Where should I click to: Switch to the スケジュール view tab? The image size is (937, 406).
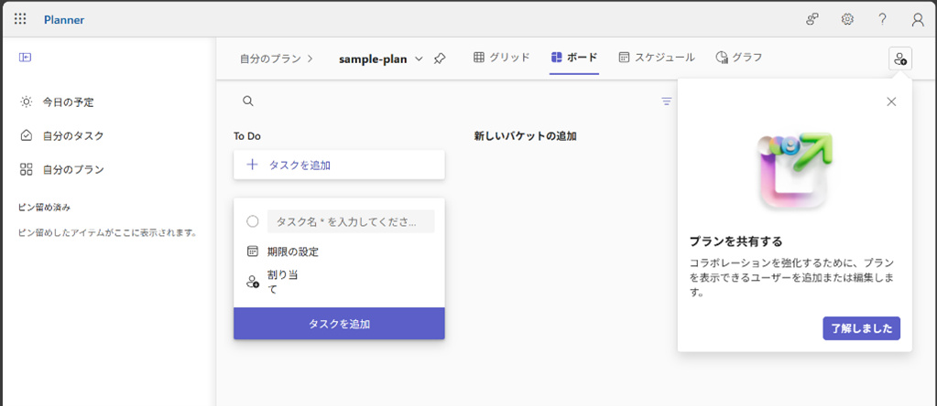point(656,58)
